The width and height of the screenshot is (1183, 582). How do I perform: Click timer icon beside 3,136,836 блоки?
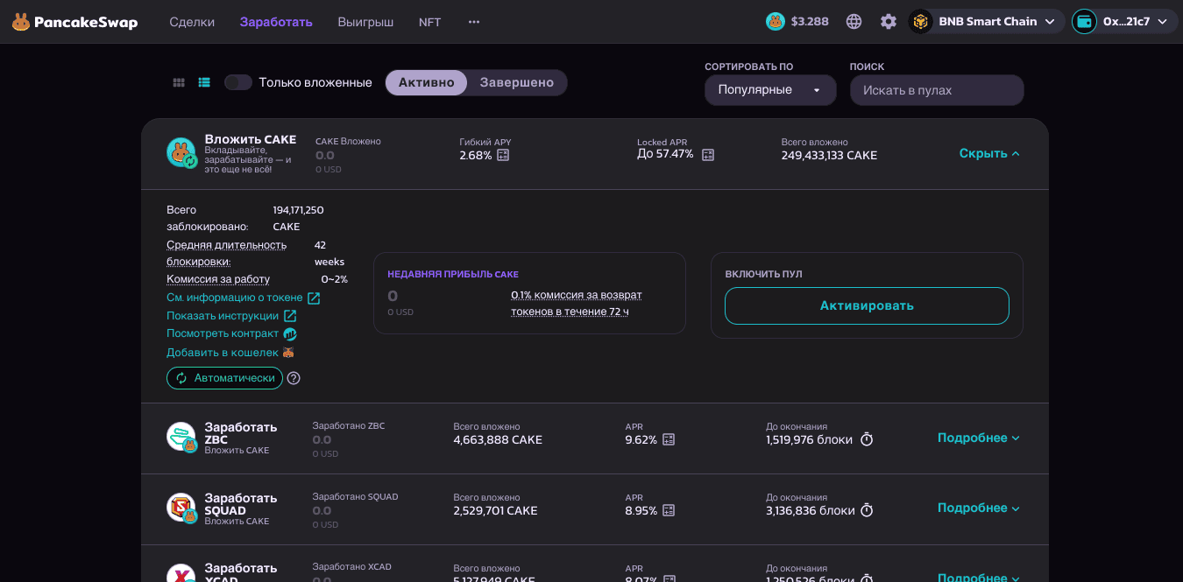click(867, 510)
